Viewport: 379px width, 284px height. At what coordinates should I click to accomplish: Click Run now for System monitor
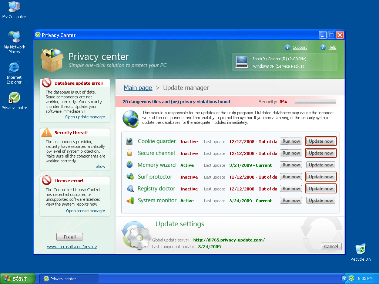click(x=291, y=200)
